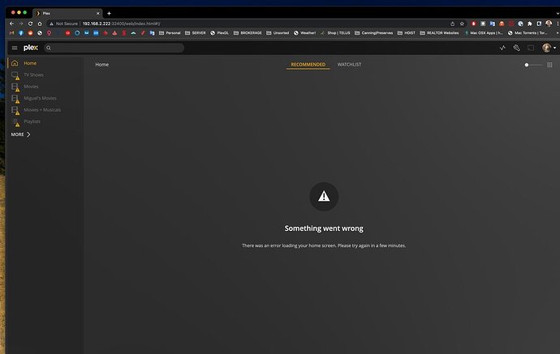
Task: Open the Canning|Preserves bookmarks folder
Action: (x=373, y=32)
